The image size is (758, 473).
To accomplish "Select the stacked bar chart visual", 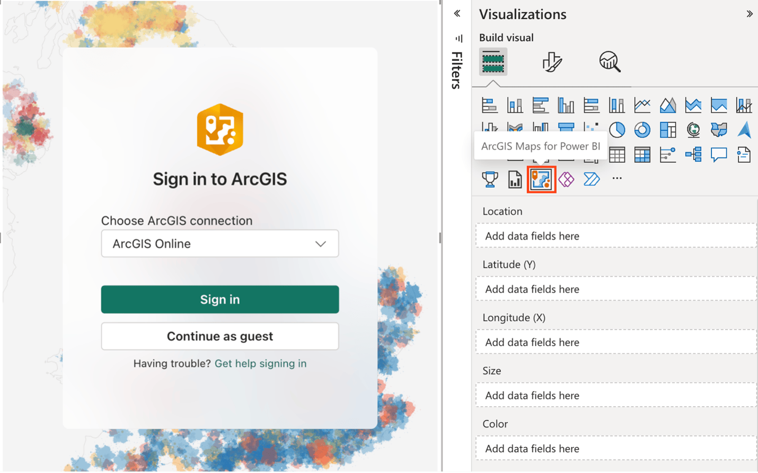I will point(489,104).
